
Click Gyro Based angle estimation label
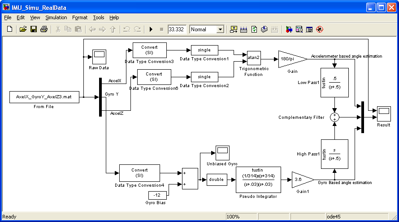(x=345, y=182)
